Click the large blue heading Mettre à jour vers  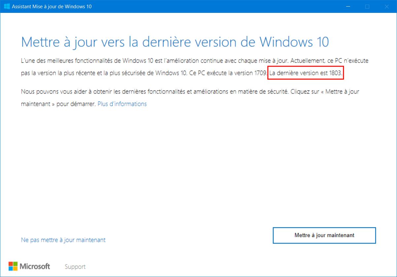point(175,42)
